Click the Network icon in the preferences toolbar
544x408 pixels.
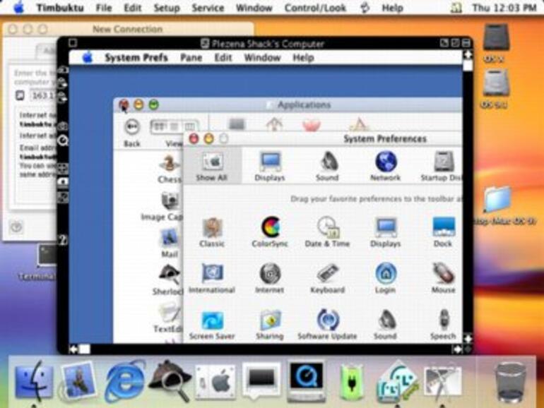pos(386,167)
